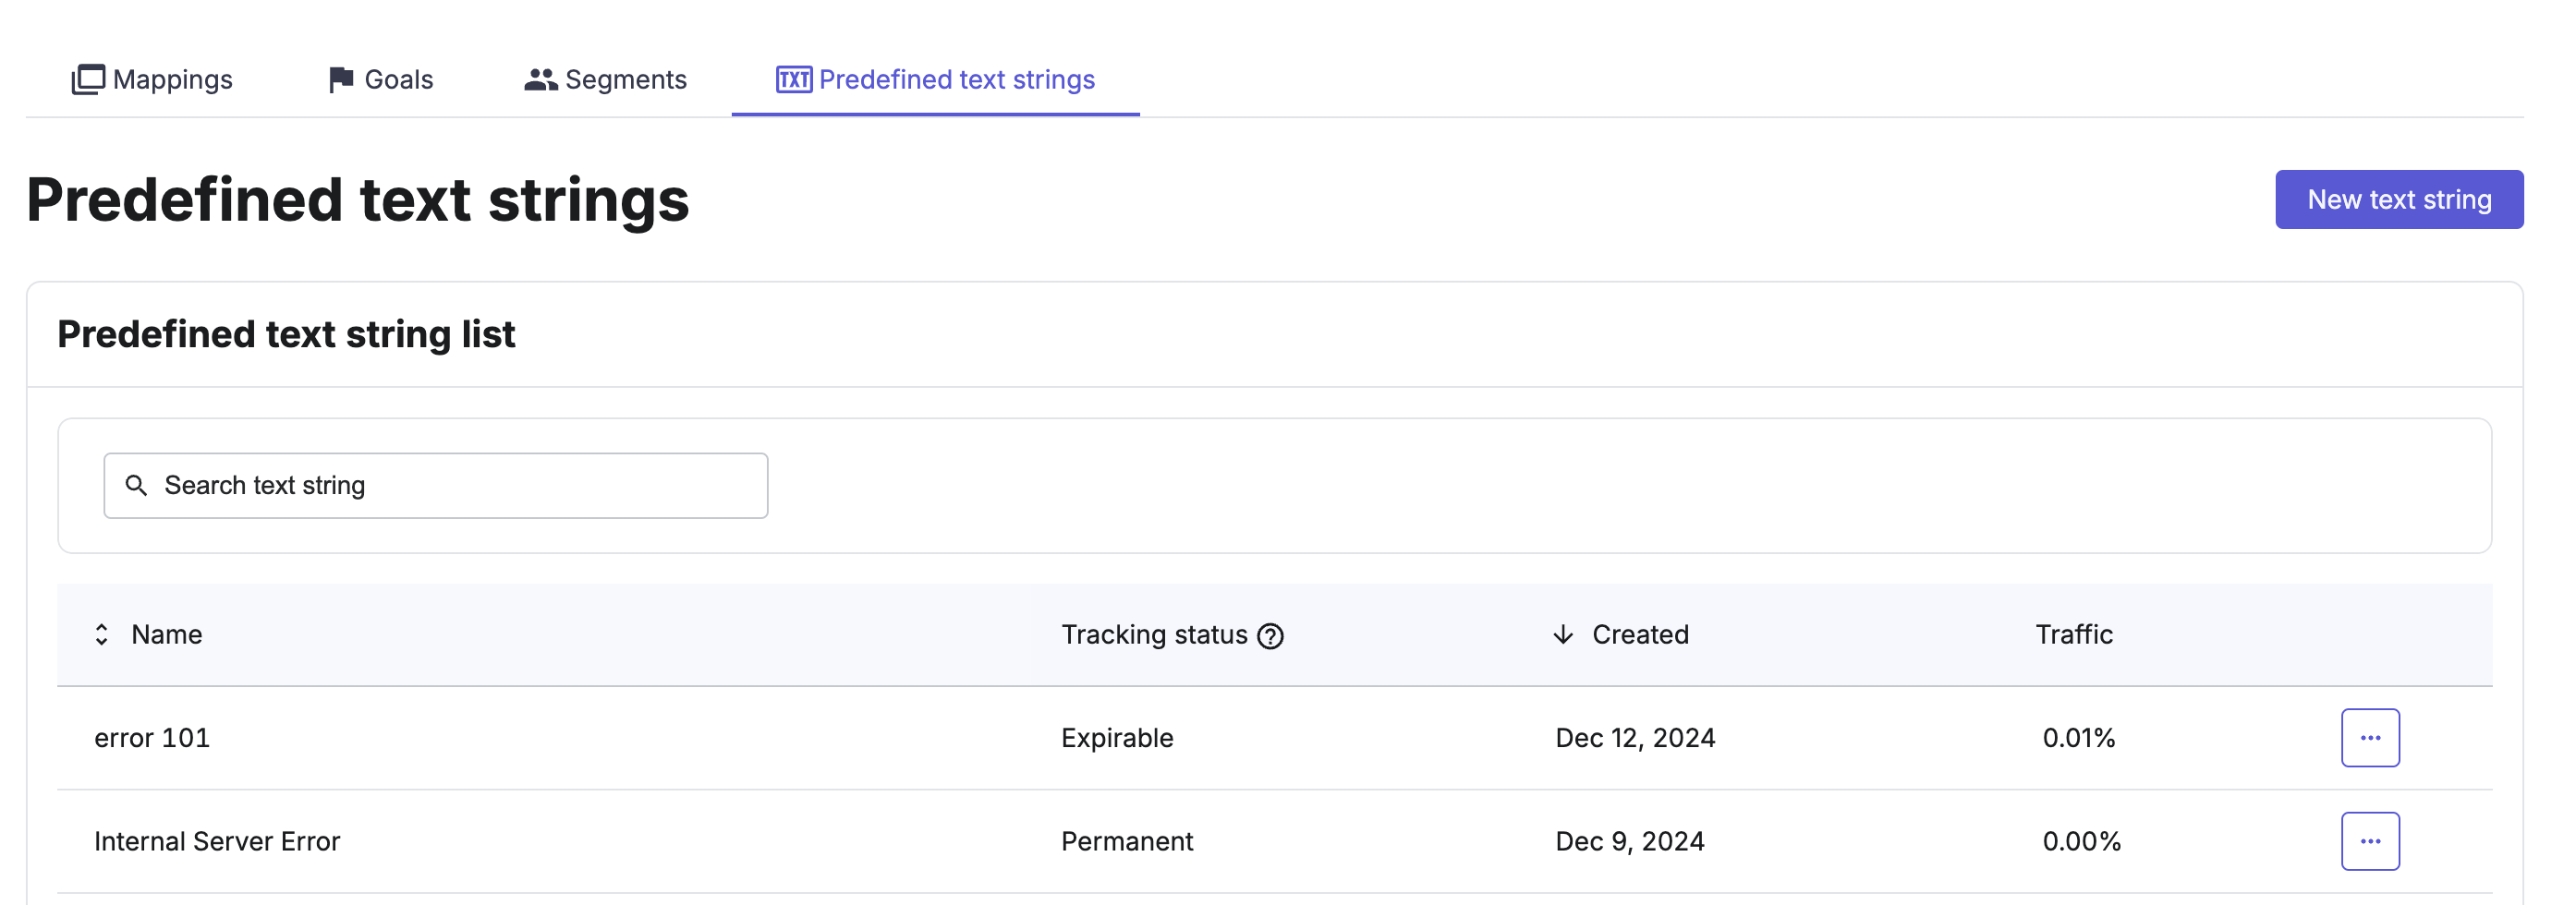Image resolution: width=2576 pixels, height=905 pixels.
Task: Go to the Segments tab
Action: [x=625, y=79]
